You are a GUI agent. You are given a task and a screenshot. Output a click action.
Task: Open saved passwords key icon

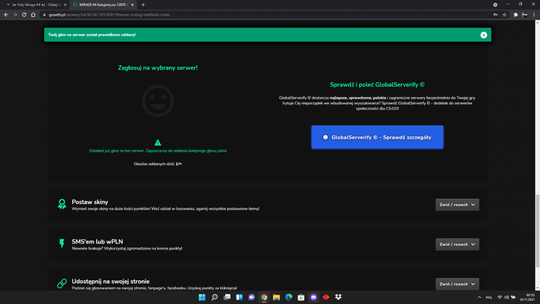[495, 15]
